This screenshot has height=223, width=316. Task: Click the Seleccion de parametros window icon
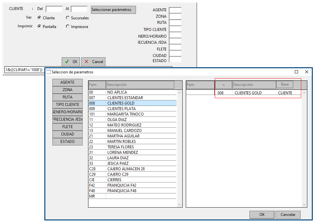[49, 72]
